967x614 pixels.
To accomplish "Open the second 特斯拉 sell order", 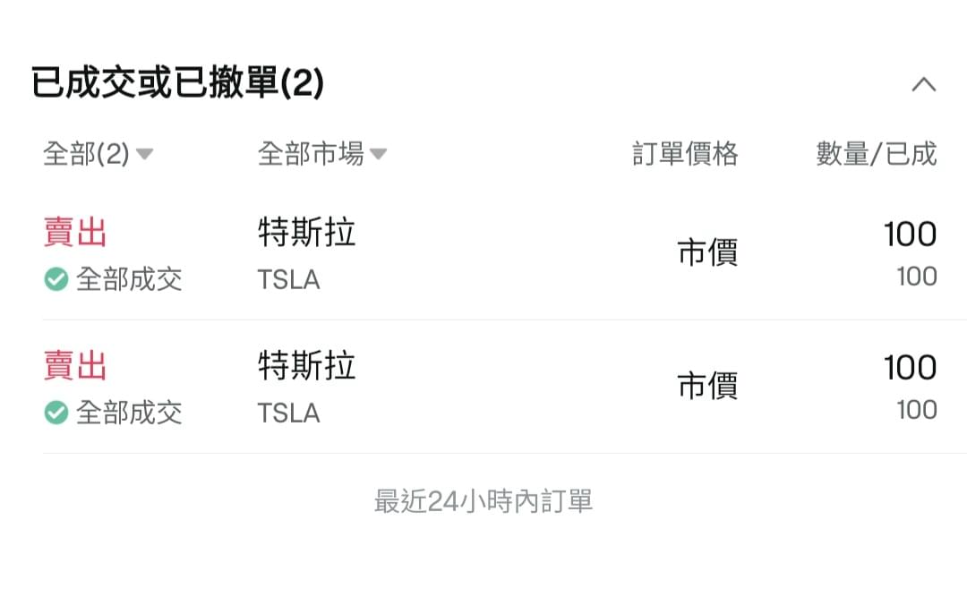I will click(490, 388).
